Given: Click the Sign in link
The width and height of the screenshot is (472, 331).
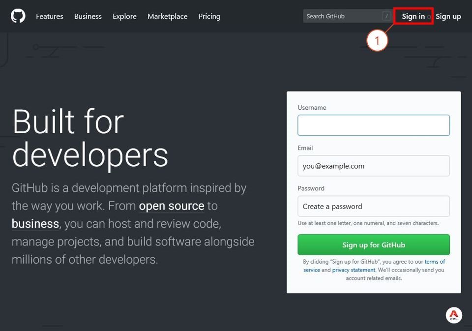Looking at the screenshot, I should (413, 16).
